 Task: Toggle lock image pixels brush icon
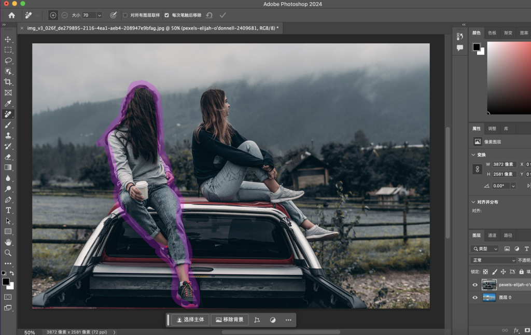pyautogui.click(x=494, y=272)
